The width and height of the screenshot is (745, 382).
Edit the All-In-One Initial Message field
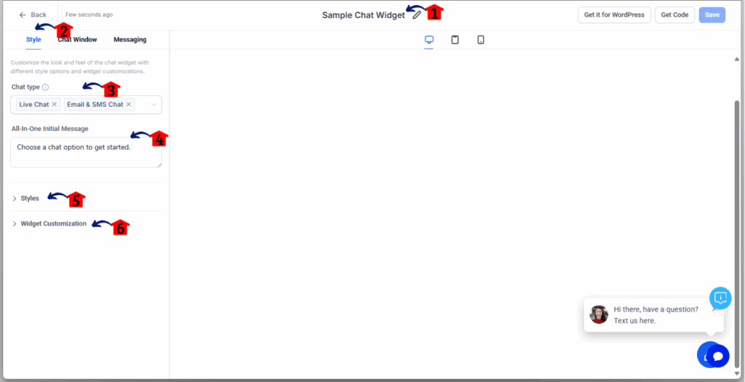[x=86, y=153]
